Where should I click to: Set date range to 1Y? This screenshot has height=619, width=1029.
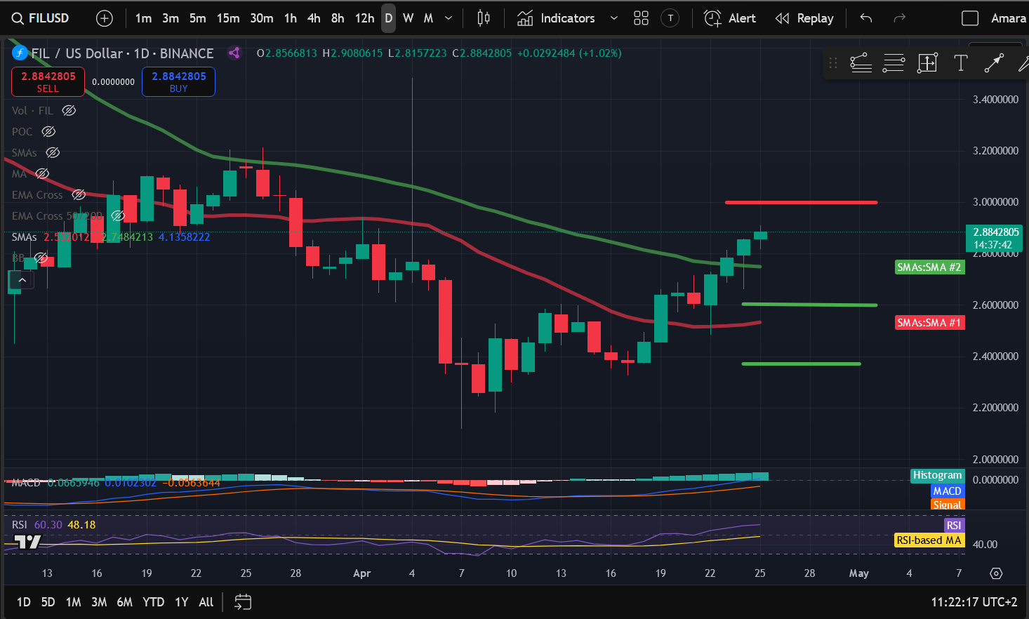tap(182, 602)
